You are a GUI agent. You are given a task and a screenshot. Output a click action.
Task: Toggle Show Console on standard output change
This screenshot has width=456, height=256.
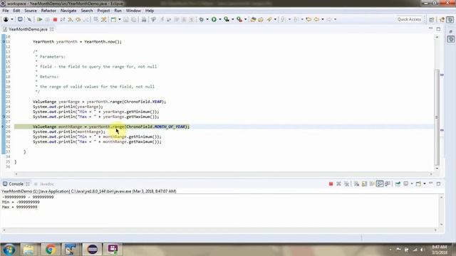(380, 183)
